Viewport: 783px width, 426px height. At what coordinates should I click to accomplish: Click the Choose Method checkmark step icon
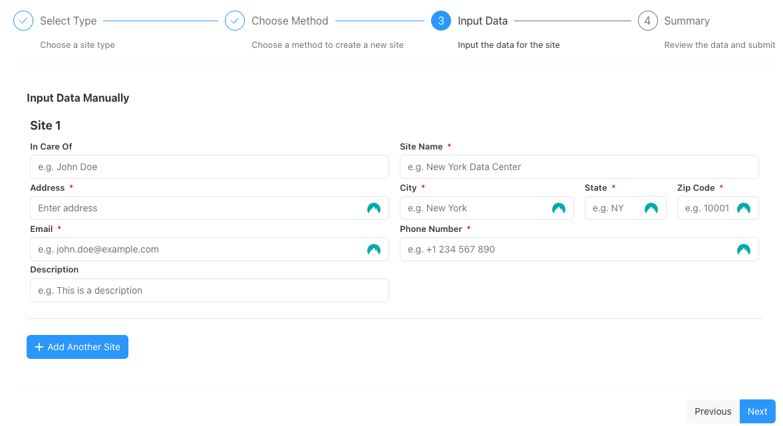tap(235, 21)
